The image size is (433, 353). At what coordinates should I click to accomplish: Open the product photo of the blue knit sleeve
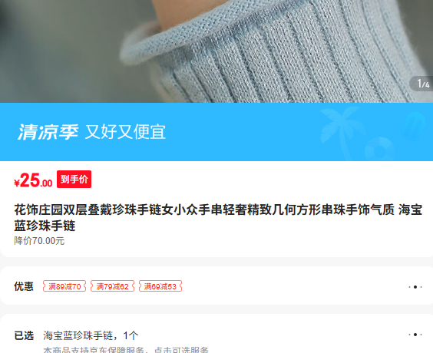pyautogui.click(x=216, y=51)
